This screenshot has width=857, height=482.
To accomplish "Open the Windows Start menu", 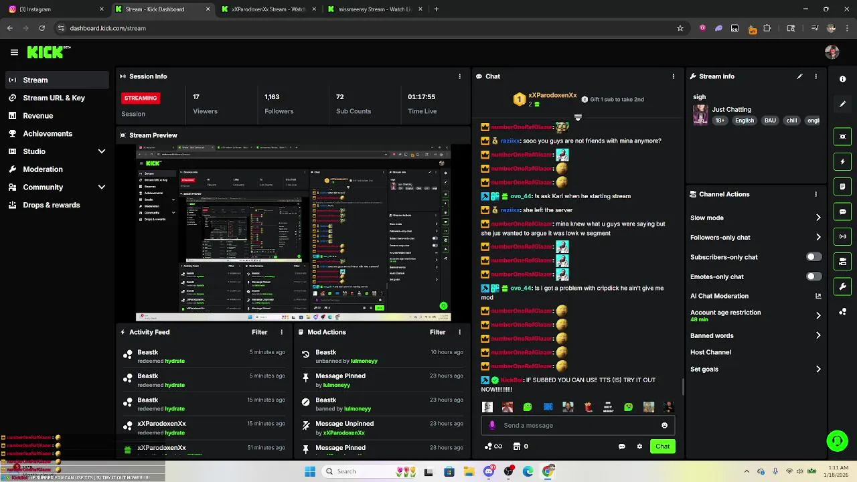I will click(x=309, y=471).
